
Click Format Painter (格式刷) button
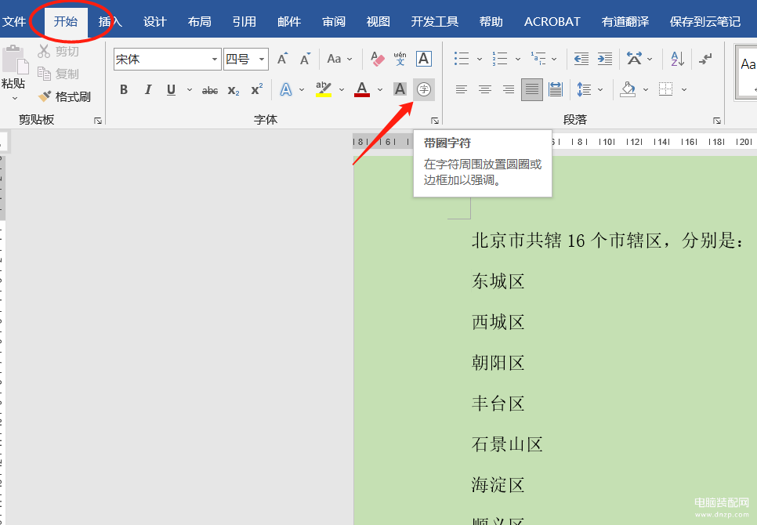click(x=65, y=96)
